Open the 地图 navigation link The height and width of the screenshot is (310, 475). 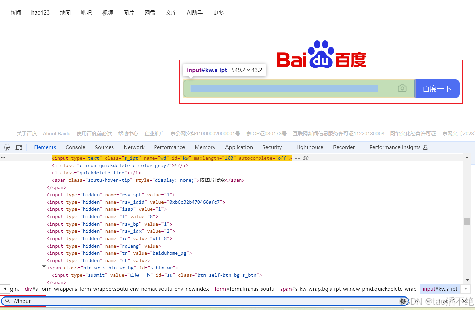[65, 12]
